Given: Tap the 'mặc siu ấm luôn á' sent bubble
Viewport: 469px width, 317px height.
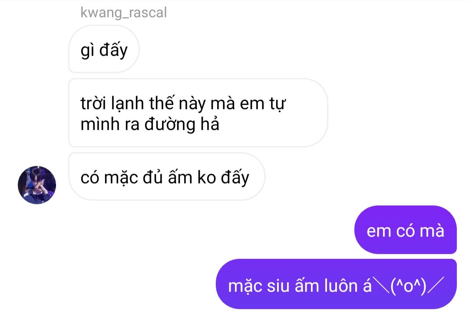Looking at the screenshot, I should pos(336,284).
